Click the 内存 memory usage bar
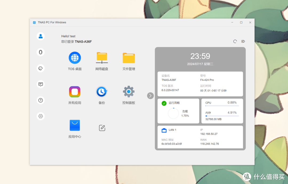 (222, 116)
